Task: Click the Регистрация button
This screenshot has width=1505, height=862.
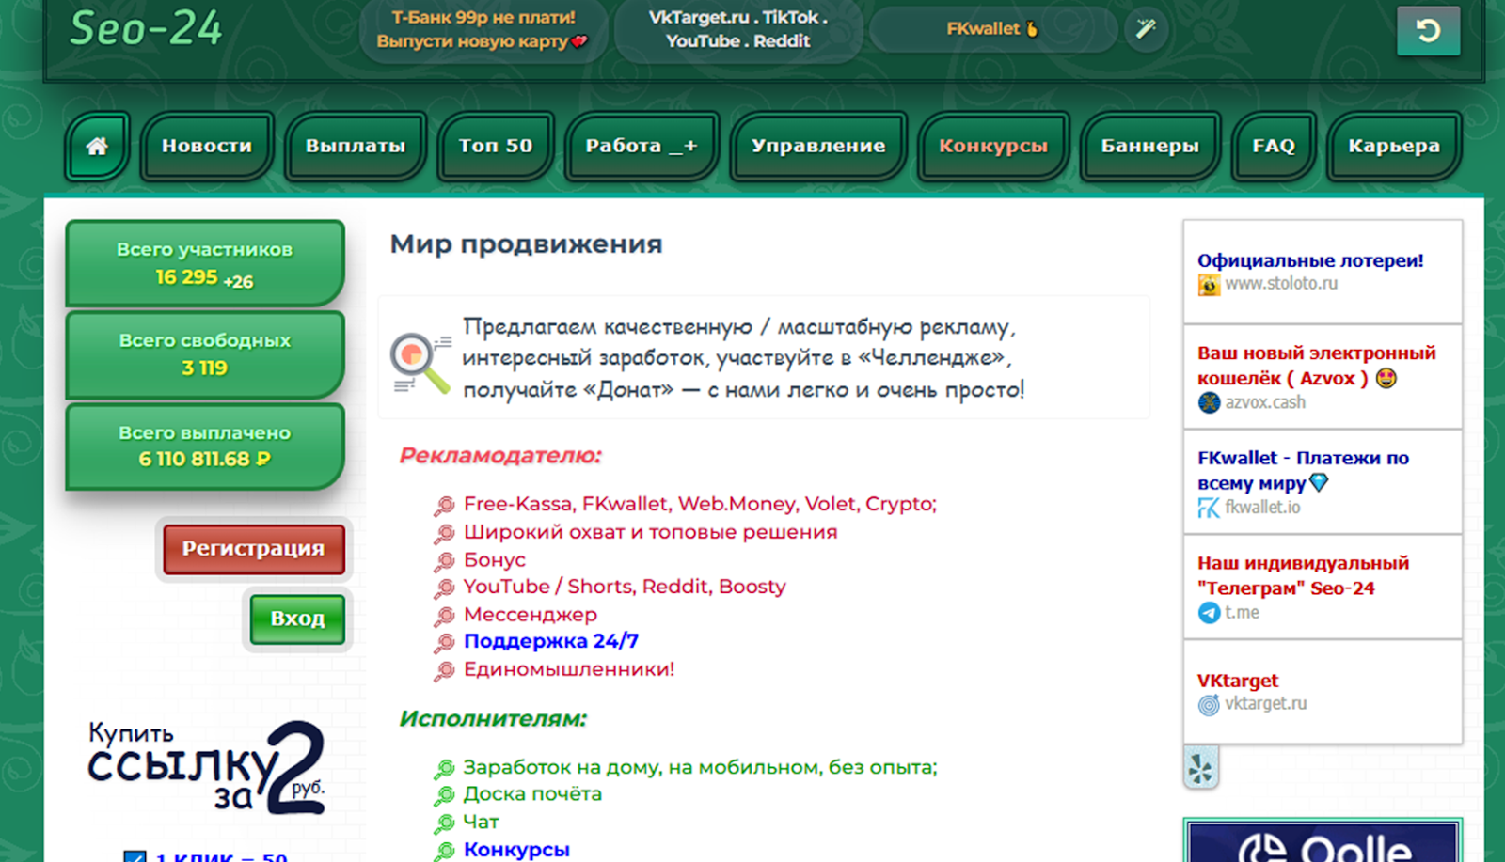Action: 254,549
